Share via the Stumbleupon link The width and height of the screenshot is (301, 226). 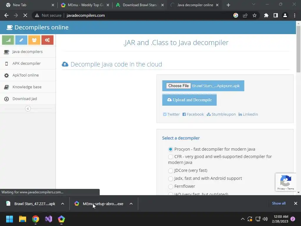tap(221, 114)
